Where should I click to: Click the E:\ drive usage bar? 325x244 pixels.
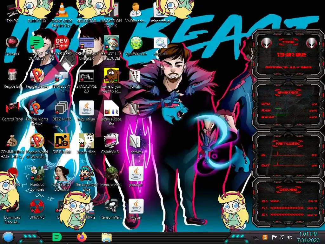point(287,215)
